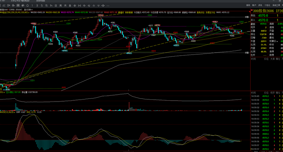Viewport: 283px width, 152px height.
Task: Open the 系统工具 menu
Action: tap(276, 5)
